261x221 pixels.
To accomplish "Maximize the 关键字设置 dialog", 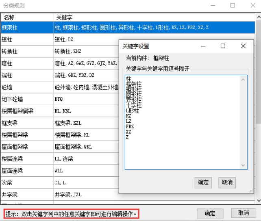I will click(223, 46).
